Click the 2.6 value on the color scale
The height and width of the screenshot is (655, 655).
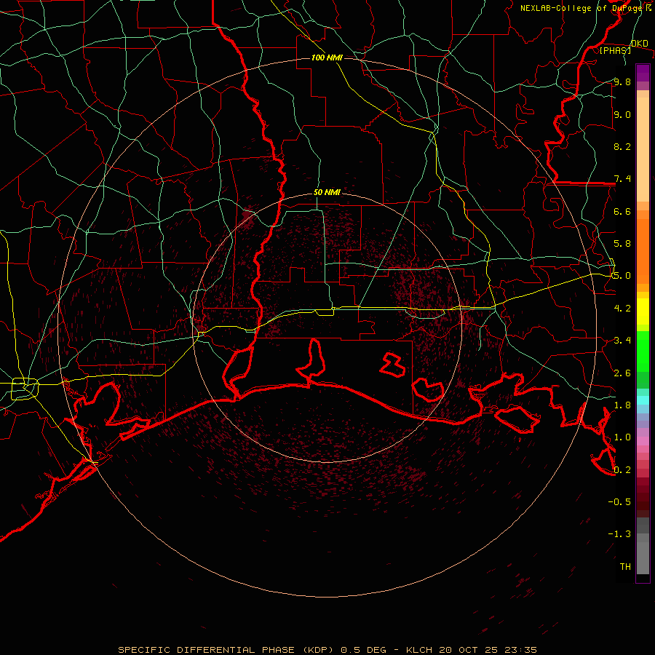coord(622,373)
